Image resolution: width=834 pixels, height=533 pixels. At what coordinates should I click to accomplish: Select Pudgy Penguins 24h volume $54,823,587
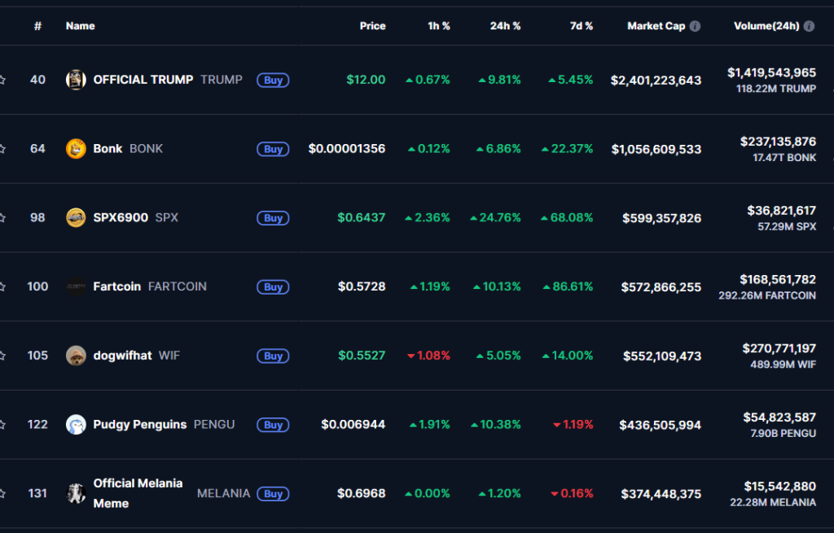pos(779,417)
